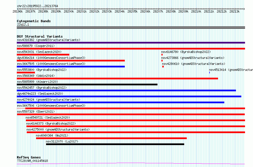Select the blue esv3647505 variant bar

coord(71,67)
